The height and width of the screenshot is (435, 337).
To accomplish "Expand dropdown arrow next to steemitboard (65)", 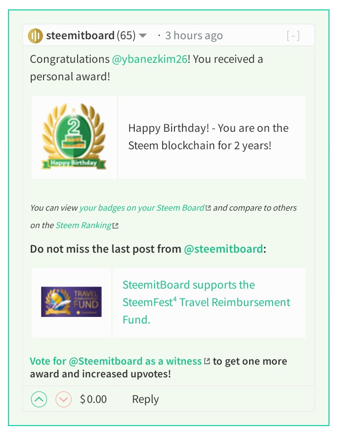I will [143, 35].
